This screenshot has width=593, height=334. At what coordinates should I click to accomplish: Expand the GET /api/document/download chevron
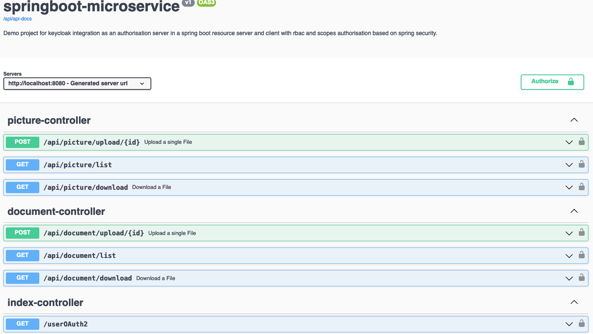tap(569, 278)
